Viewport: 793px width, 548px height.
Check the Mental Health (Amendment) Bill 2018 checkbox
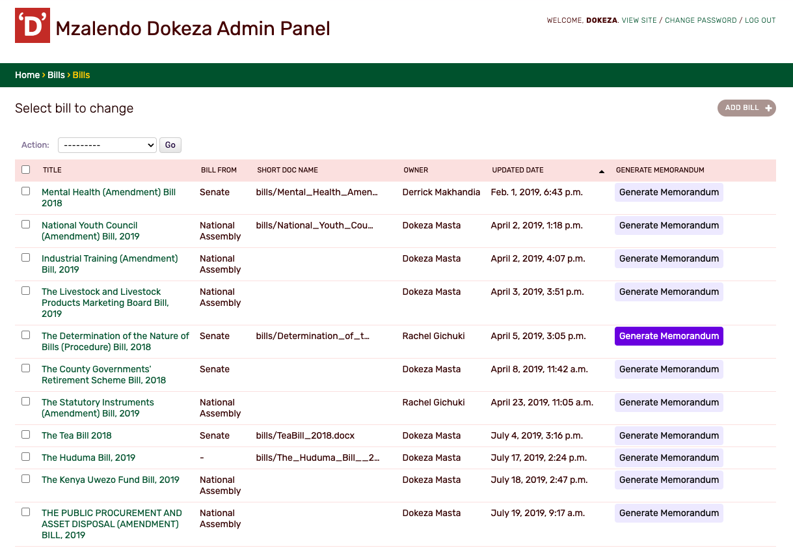point(25,191)
